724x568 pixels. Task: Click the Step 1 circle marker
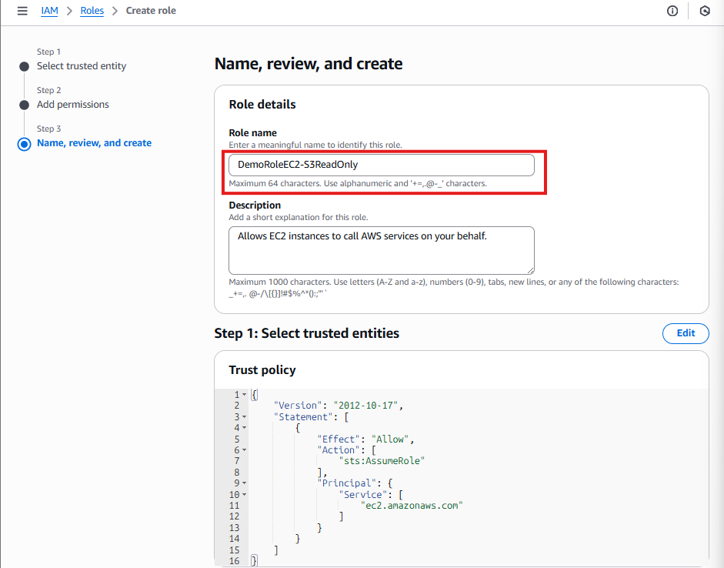pyautogui.click(x=25, y=66)
